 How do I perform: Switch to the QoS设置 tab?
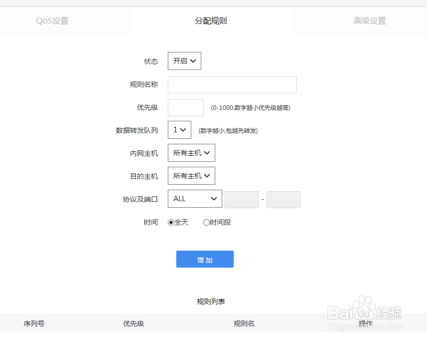[52, 20]
